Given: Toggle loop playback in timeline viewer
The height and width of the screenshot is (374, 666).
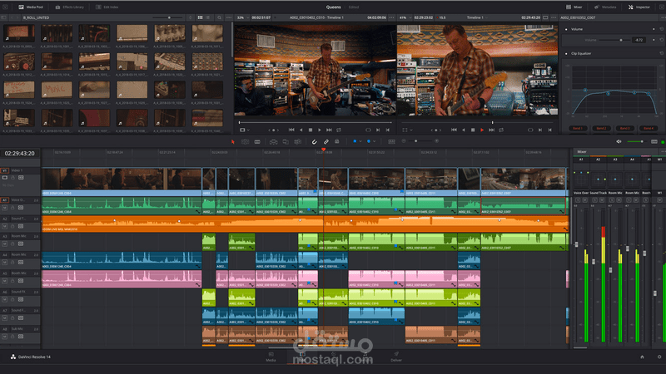Looking at the screenshot, I should 501,130.
